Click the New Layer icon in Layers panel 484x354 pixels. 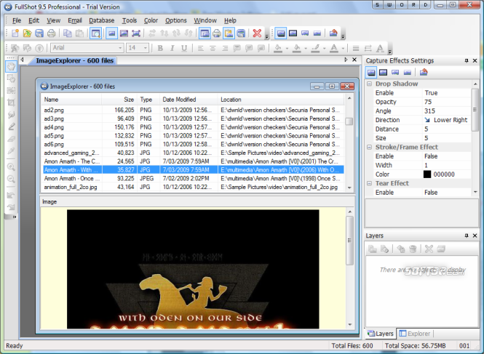point(373,249)
